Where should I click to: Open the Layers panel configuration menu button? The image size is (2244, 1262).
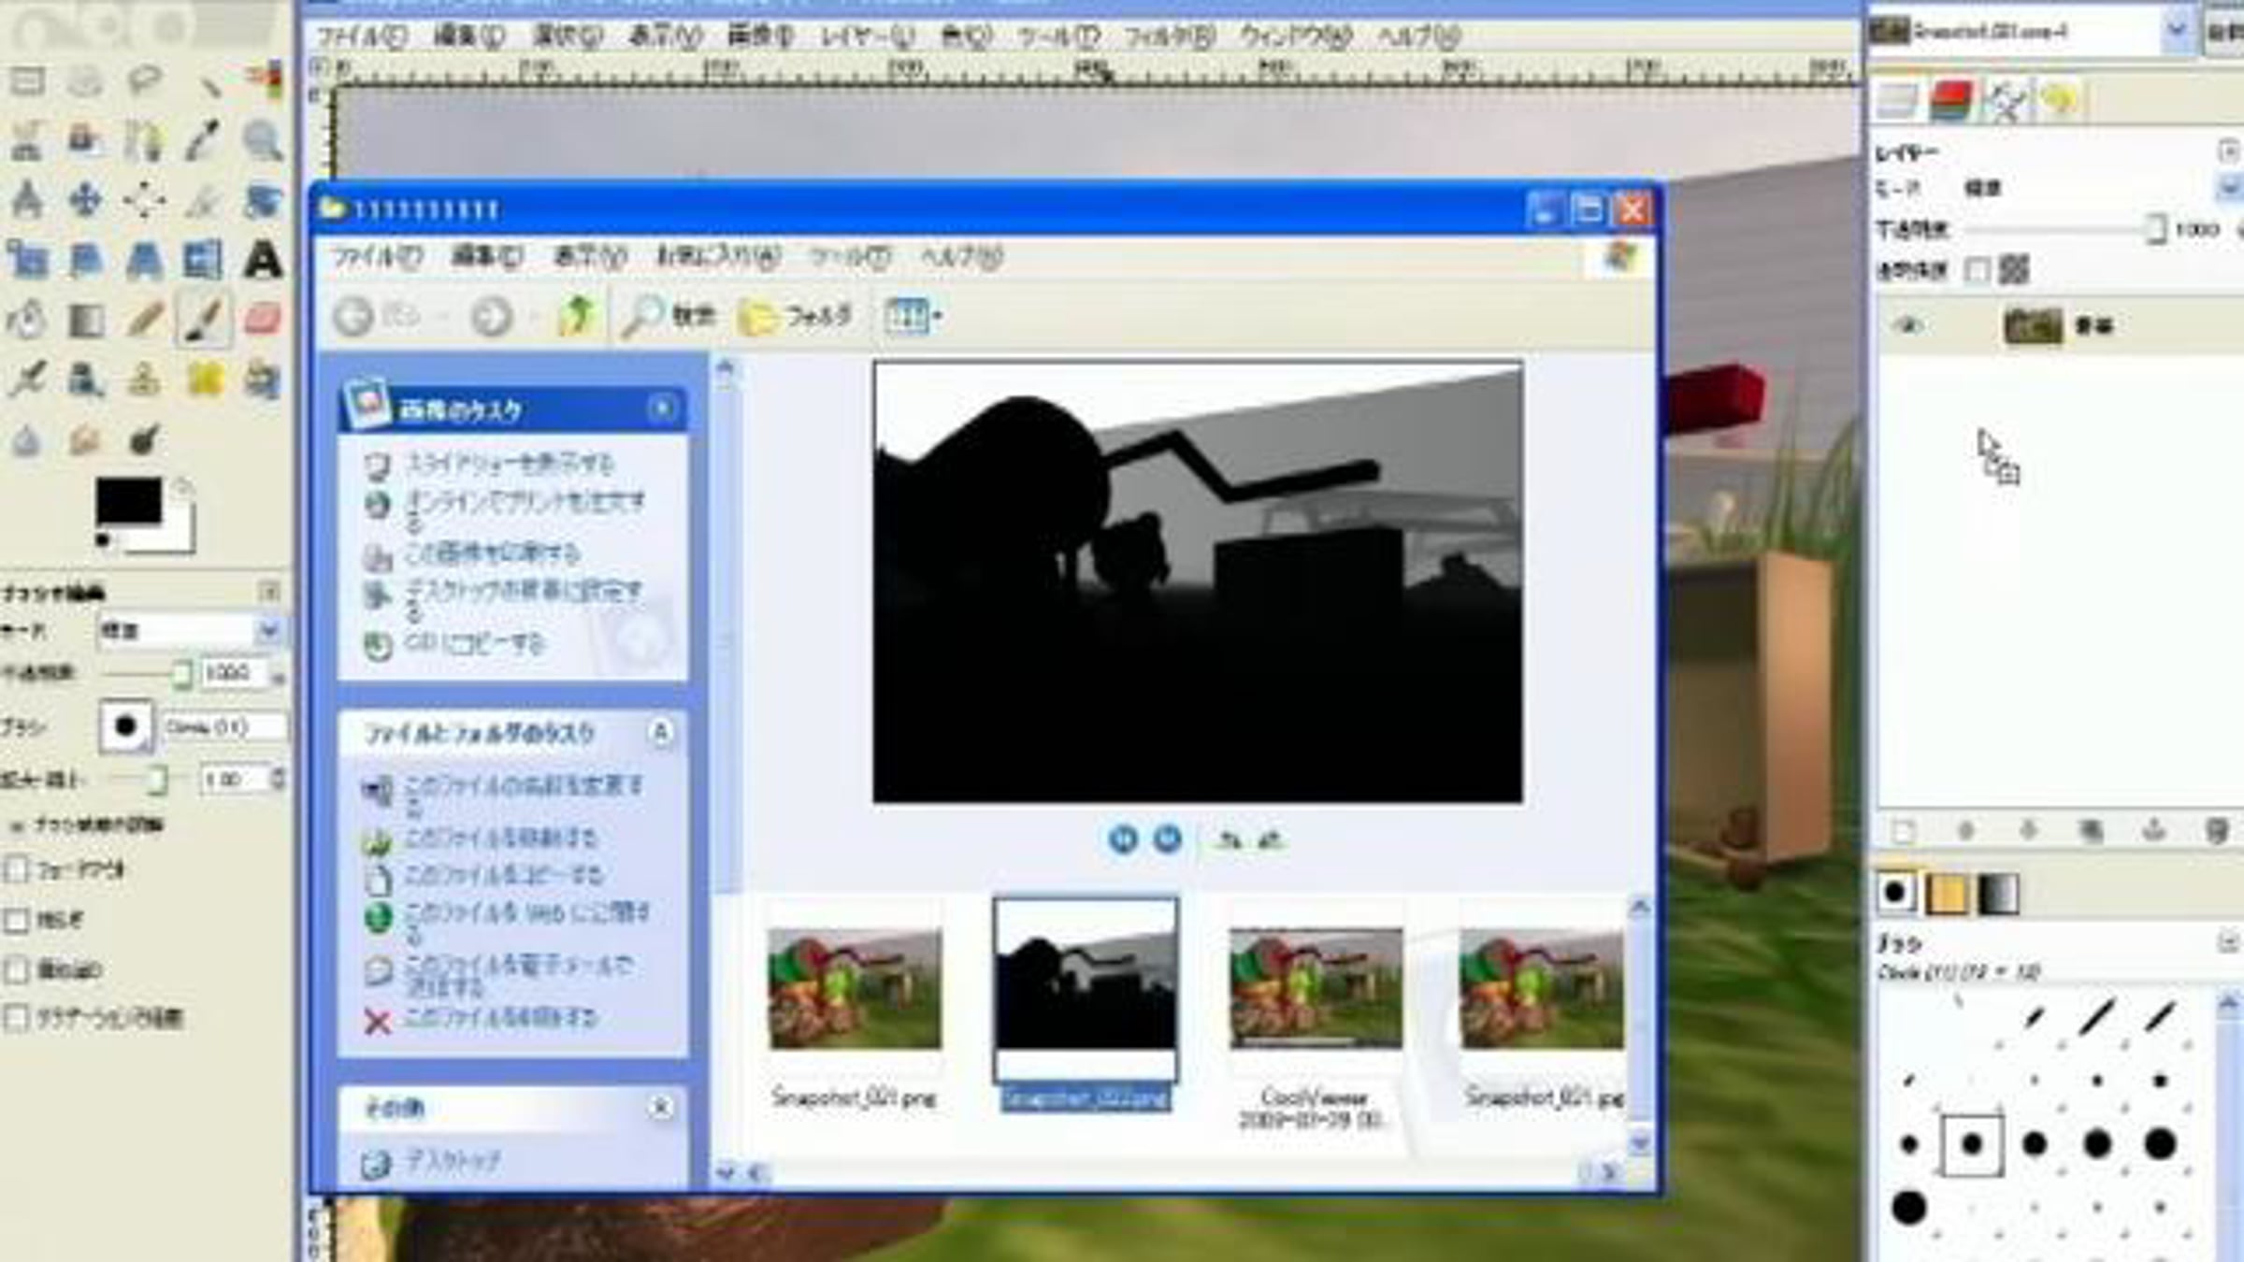coord(2228,151)
